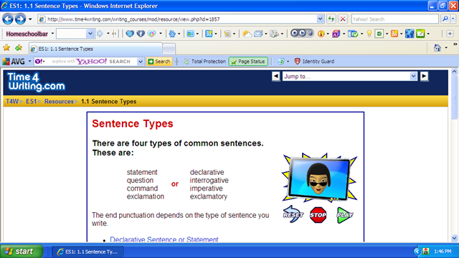Viewport: 459px width, 258px height.
Task: Click the taskbar clock showing 1:46 PM
Action: click(x=443, y=252)
